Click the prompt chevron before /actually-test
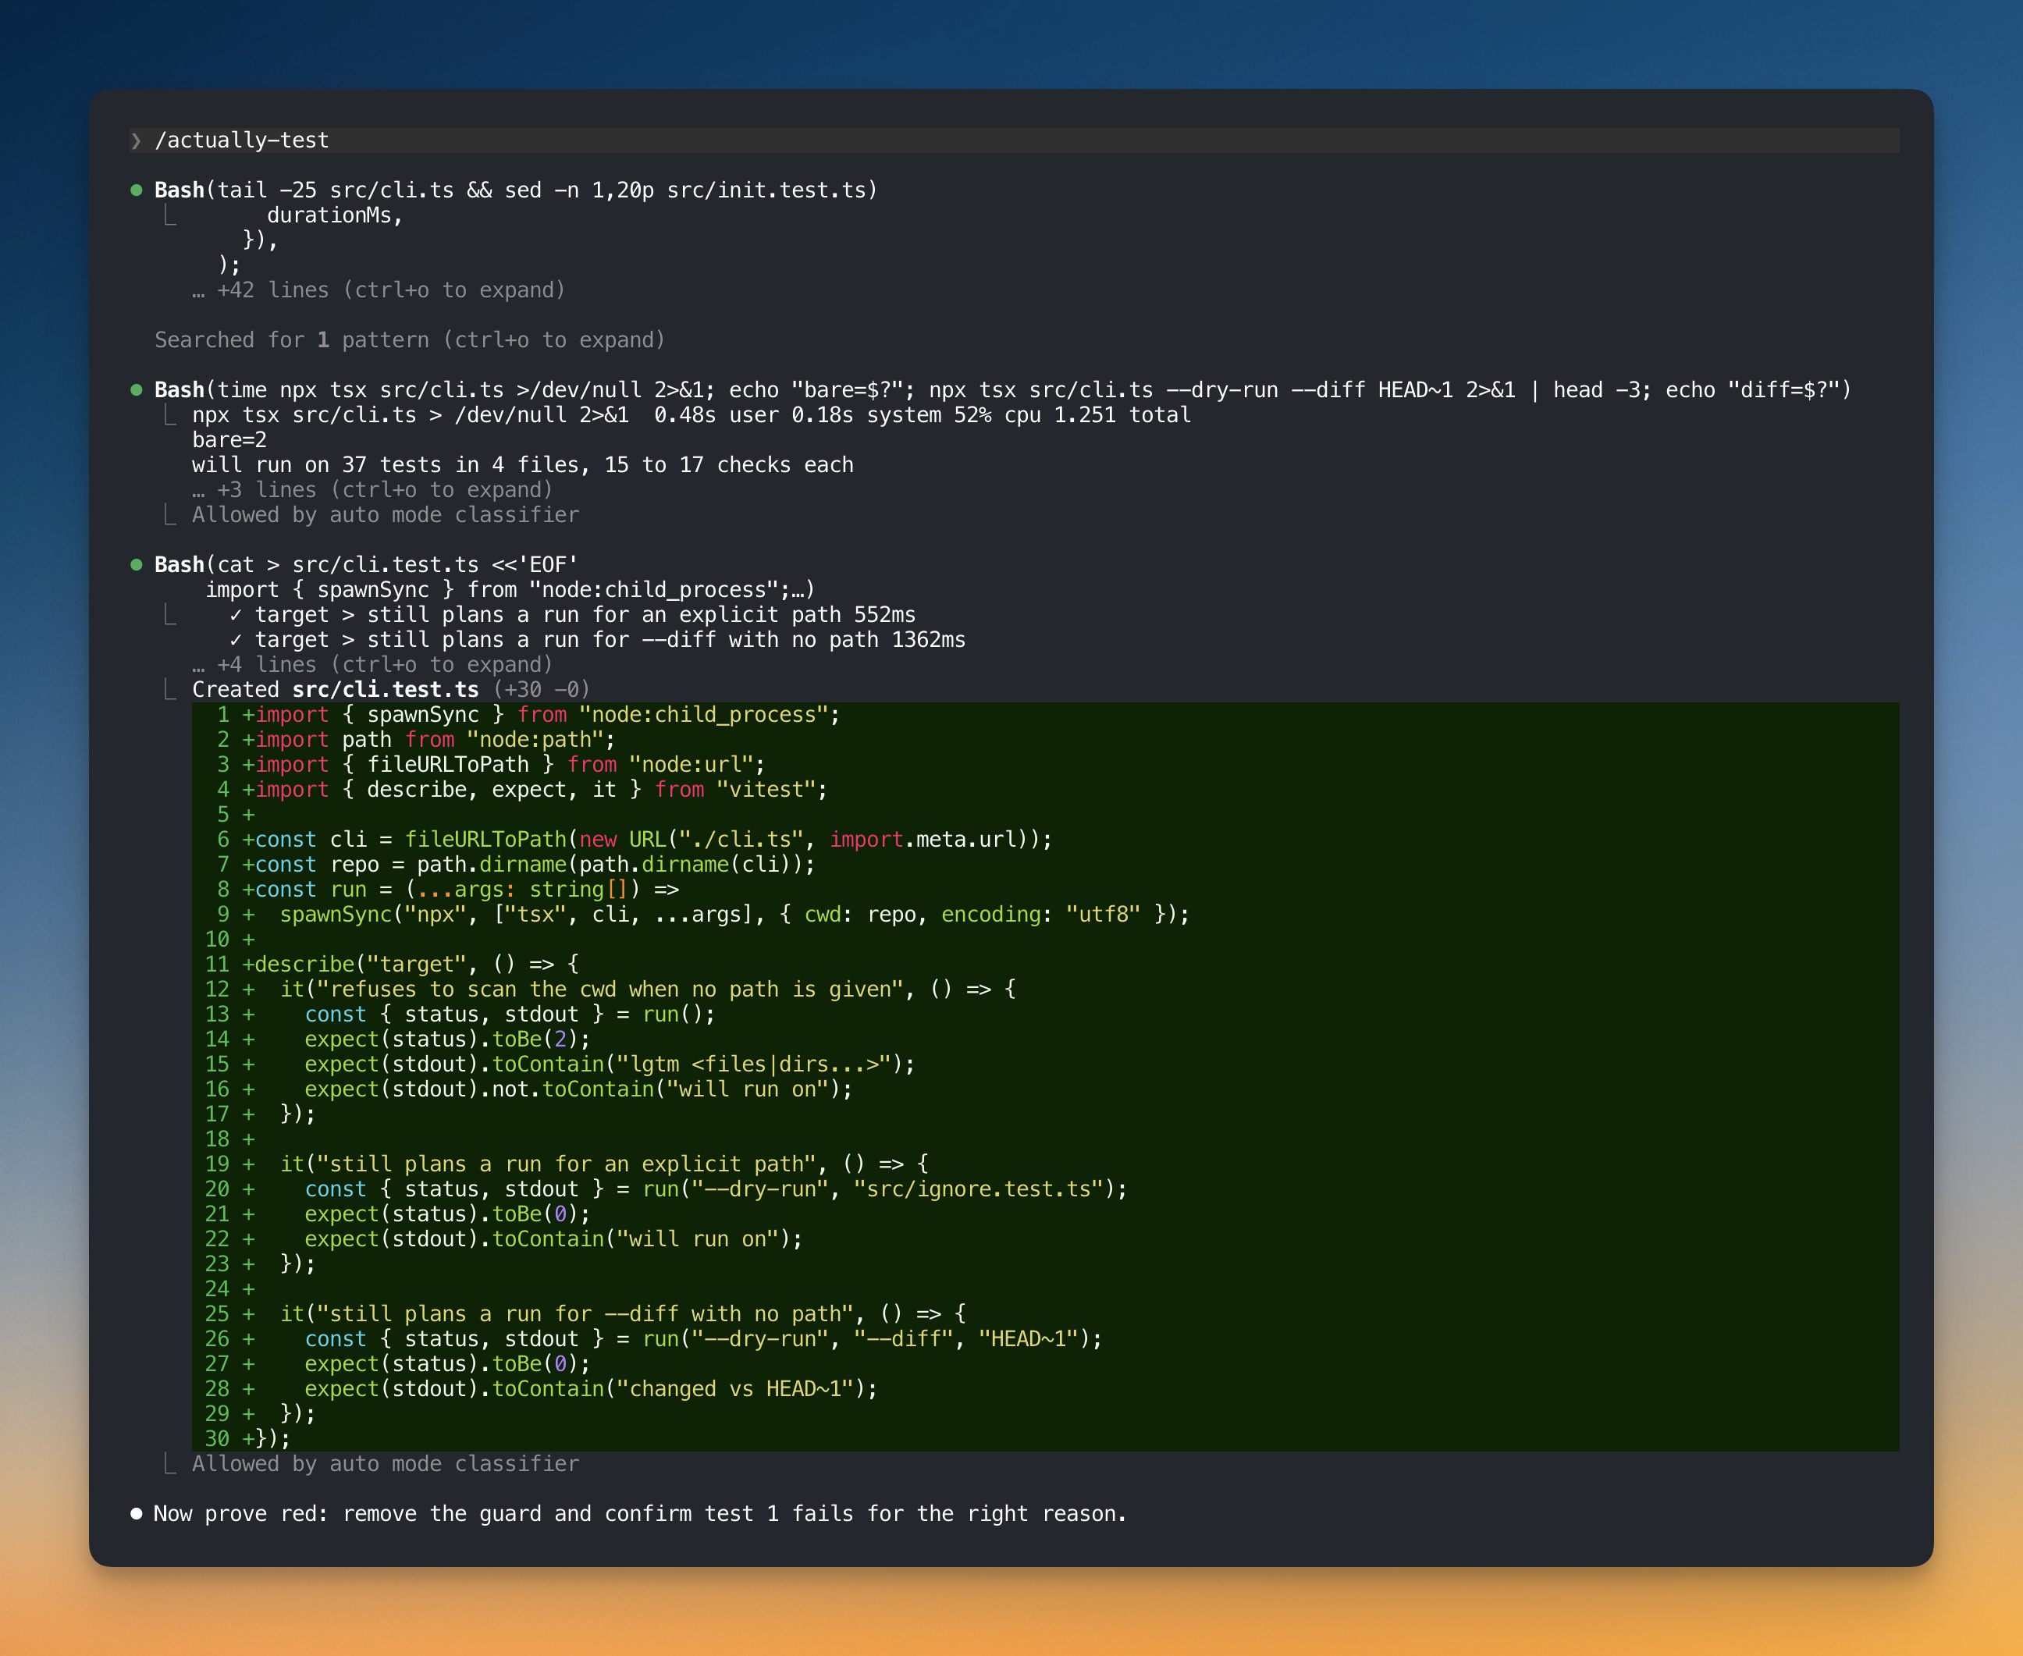 137,141
